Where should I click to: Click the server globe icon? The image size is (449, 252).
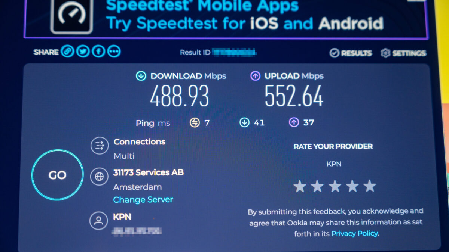[99, 177]
